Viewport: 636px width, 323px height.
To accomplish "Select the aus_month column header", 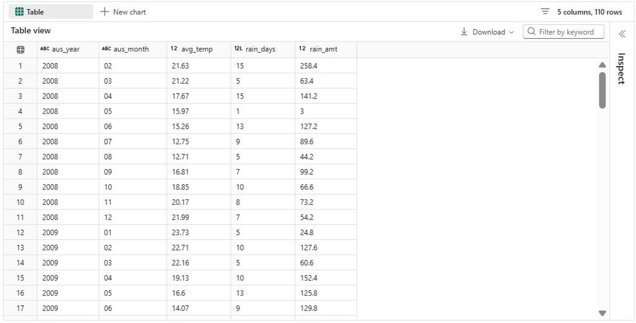I will coord(131,49).
